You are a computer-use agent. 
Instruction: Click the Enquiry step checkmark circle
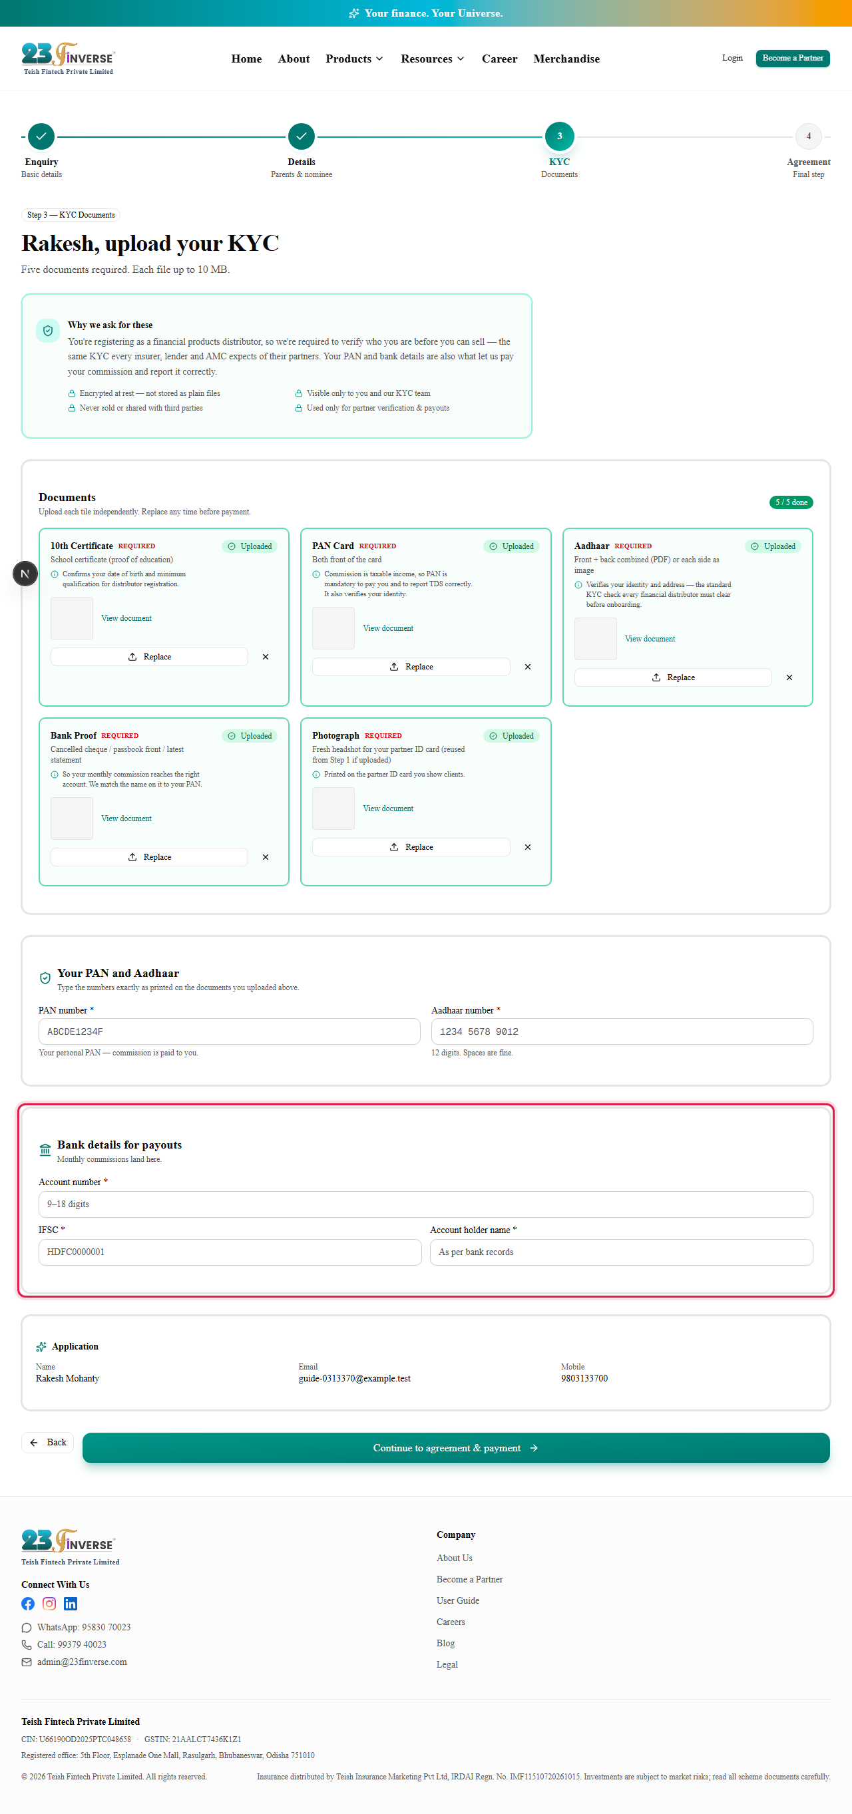pyautogui.click(x=41, y=136)
